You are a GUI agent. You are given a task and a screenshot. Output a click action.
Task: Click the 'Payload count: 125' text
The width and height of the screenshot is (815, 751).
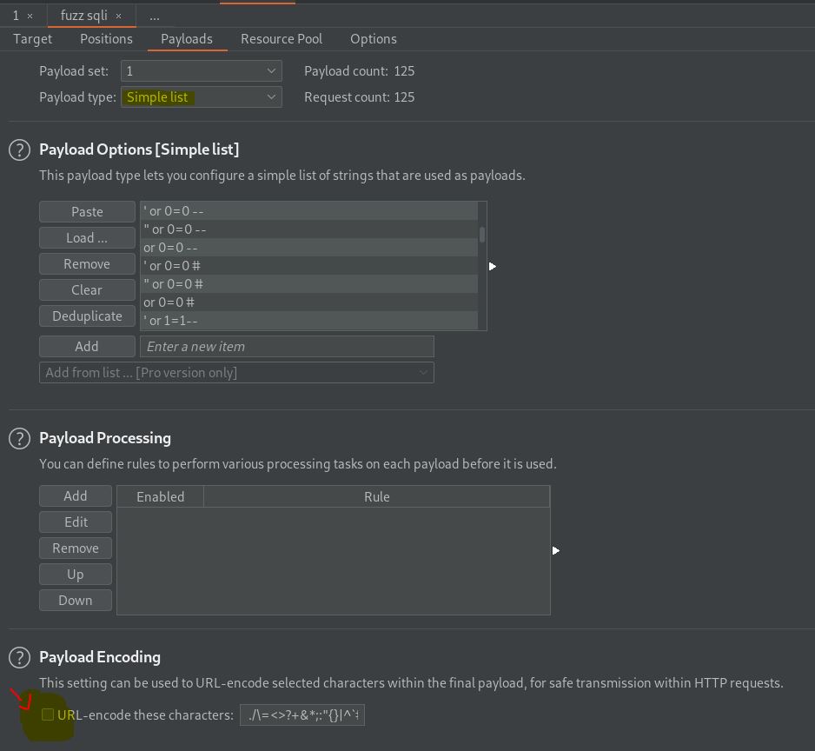(x=359, y=70)
